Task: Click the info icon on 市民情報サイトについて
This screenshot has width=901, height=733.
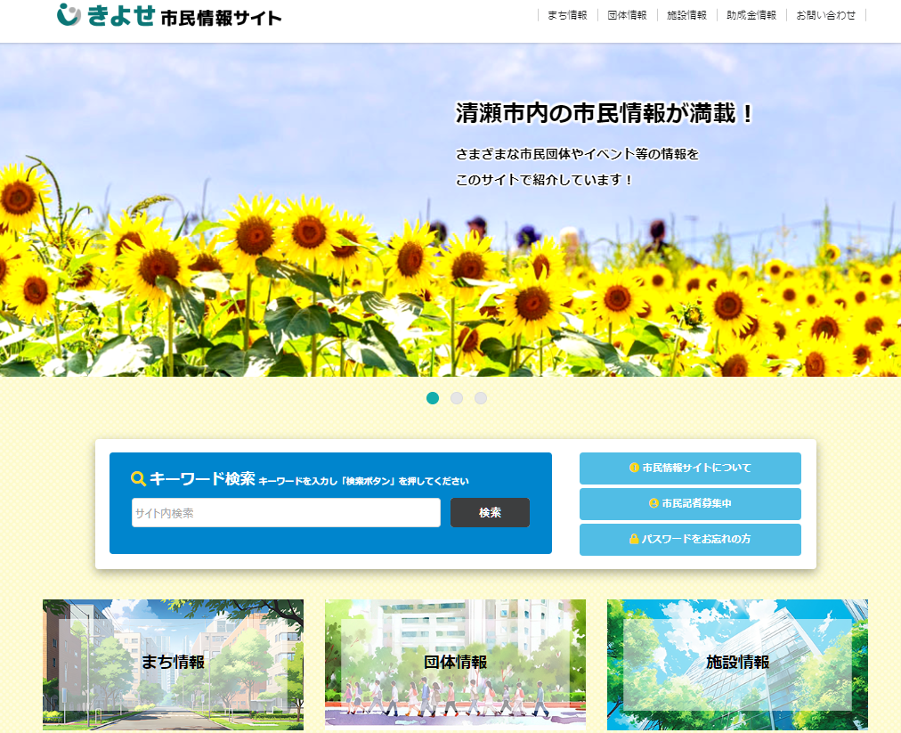Action: (634, 468)
